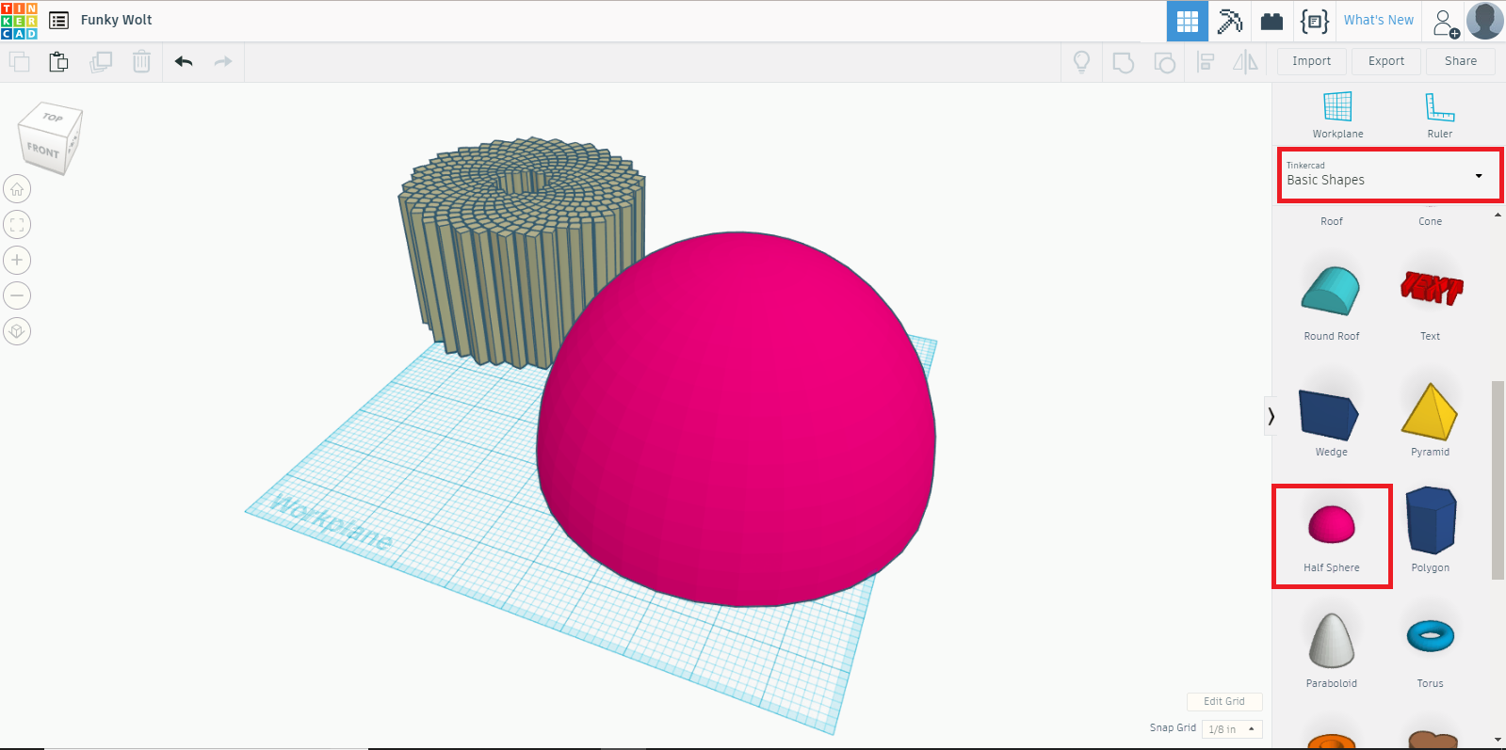Open the Bricks mode icon
This screenshot has width=1506, height=750.
click(1271, 21)
